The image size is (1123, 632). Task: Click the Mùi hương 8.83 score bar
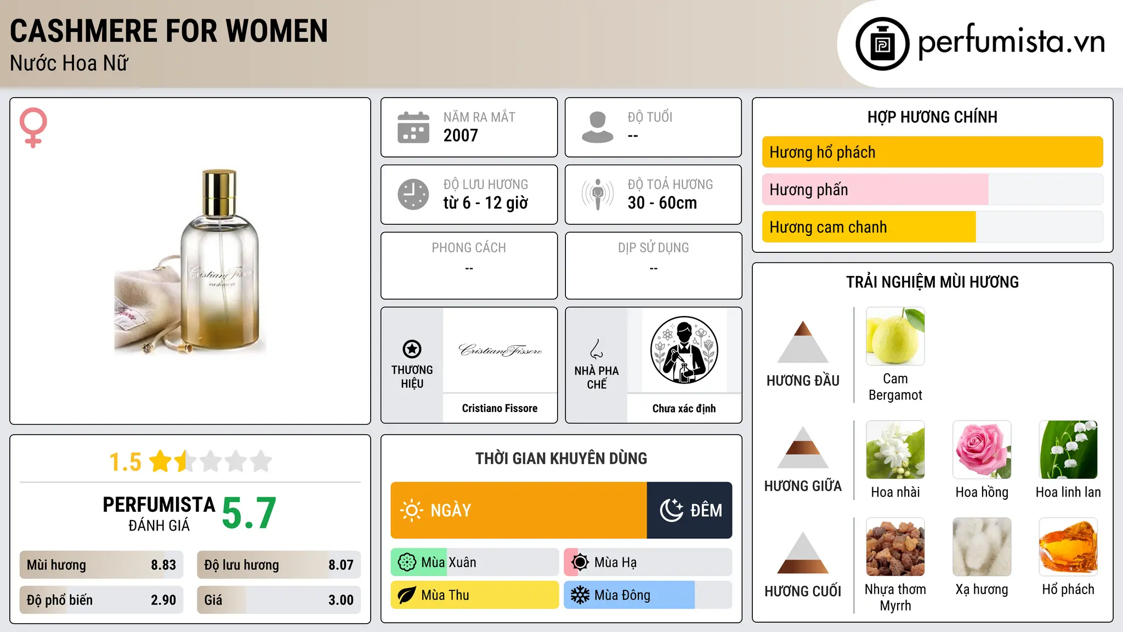[x=101, y=565]
